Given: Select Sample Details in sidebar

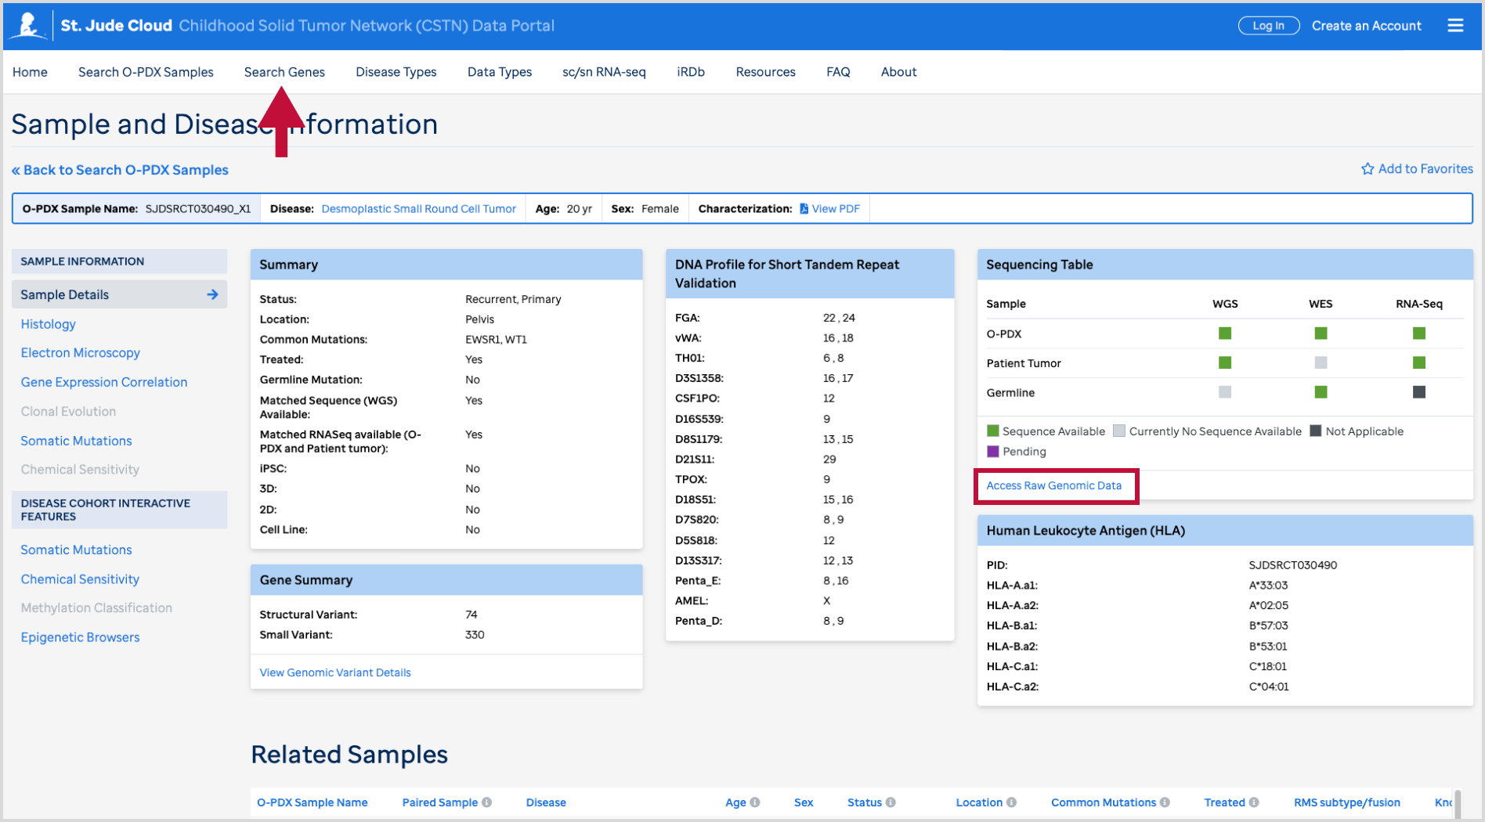Looking at the screenshot, I should point(120,294).
